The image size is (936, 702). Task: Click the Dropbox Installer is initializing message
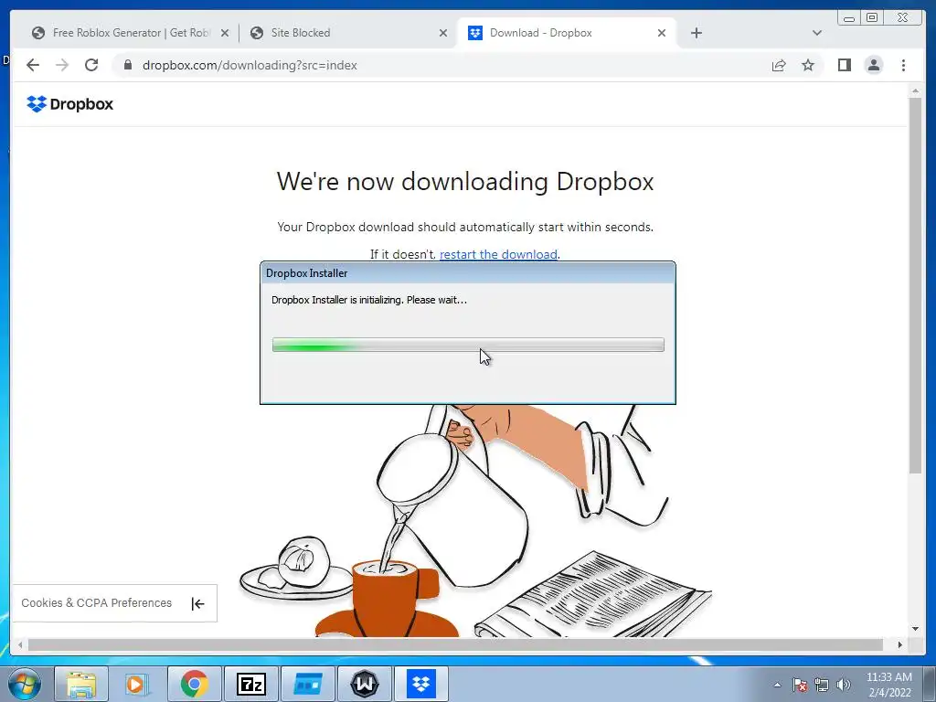point(369,300)
